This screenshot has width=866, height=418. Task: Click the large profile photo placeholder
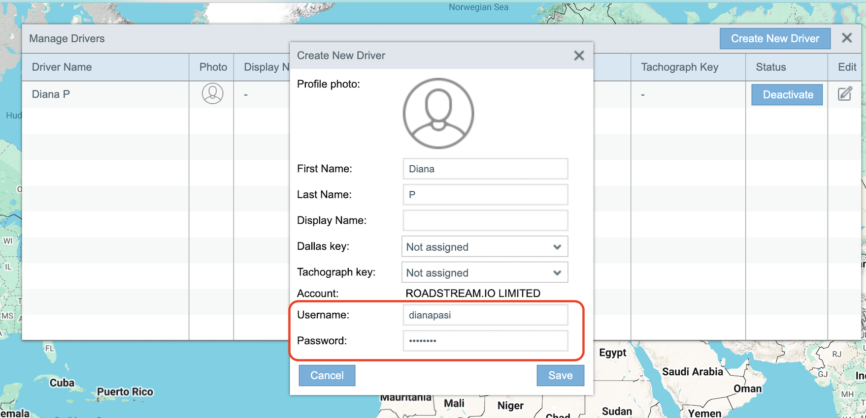point(438,114)
